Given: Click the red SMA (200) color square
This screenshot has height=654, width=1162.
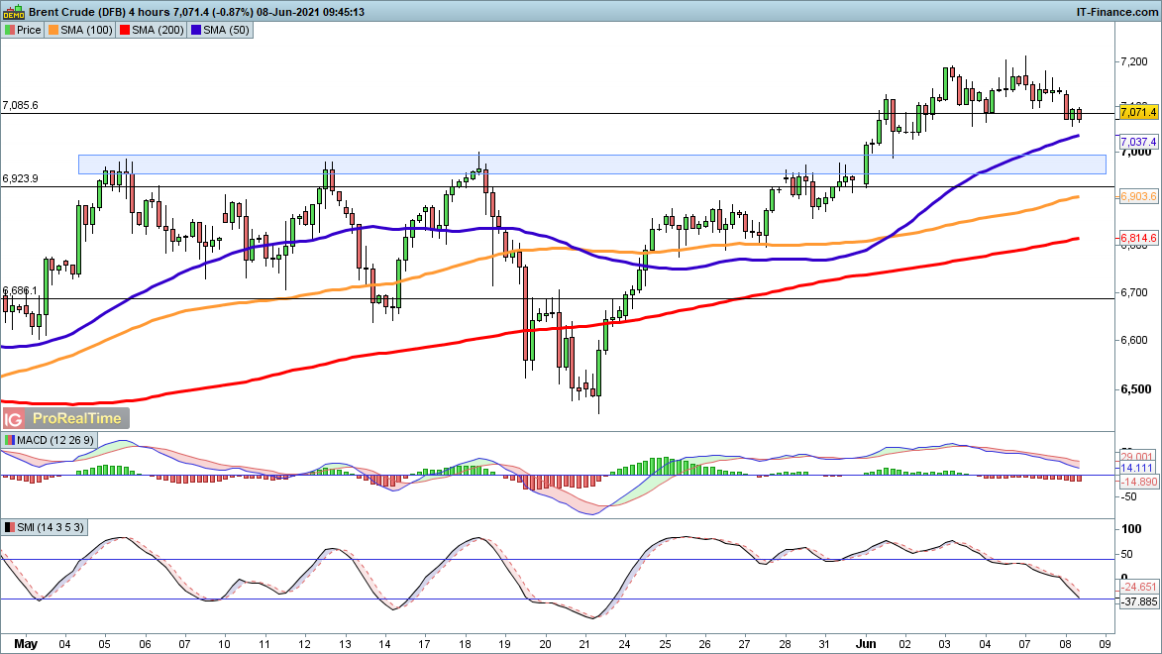Looking at the screenshot, I should click(126, 30).
